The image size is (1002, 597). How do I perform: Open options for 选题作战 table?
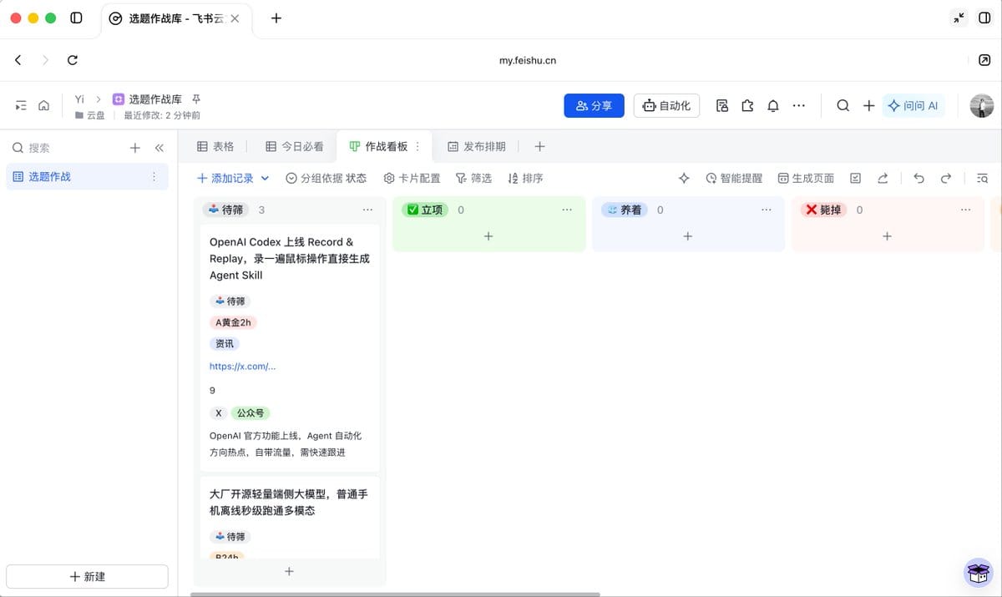[154, 176]
